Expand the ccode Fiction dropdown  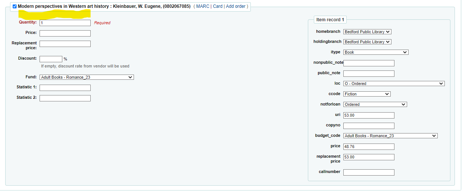click(x=367, y=94)
